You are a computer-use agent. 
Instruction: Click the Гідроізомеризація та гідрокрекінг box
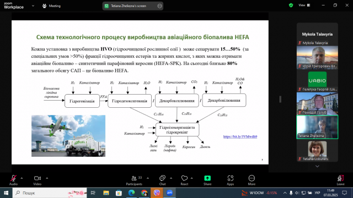tap(177, 130)
